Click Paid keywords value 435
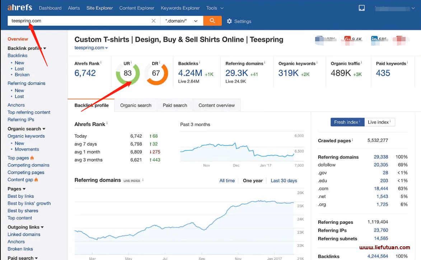Image resolution: width=421 pixels, height=260 pixels. (x=383, y=73)
